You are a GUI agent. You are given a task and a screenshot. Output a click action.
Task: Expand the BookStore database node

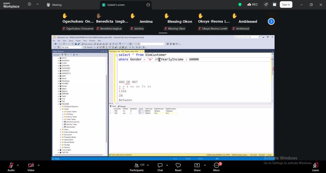pyautogui.click(x=58, y=60)
